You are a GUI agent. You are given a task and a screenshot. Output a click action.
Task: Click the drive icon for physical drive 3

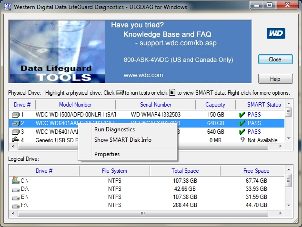[16, 132]
